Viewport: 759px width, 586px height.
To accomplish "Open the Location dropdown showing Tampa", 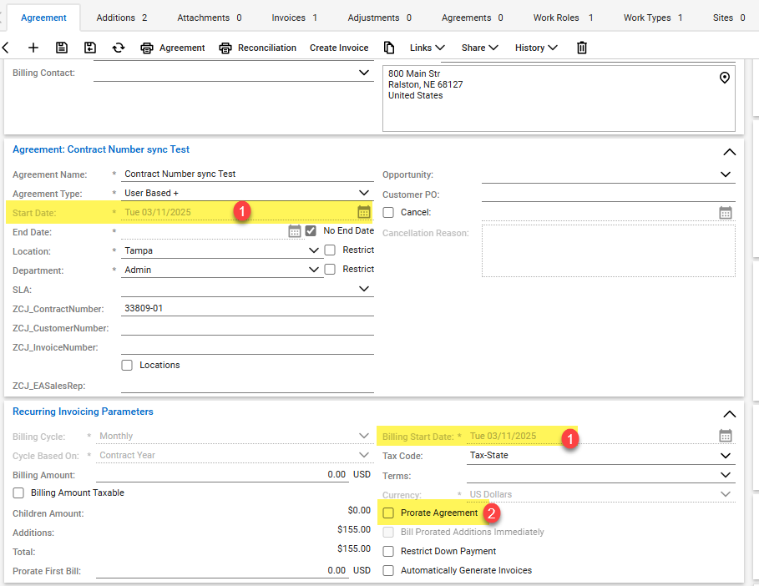I will [314, 250].
